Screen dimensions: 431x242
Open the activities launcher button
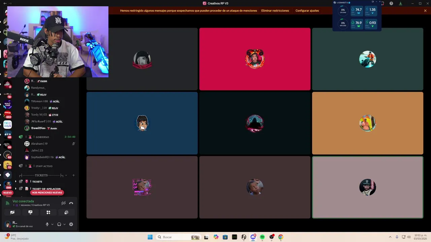pyautogui.click(x=48, y=212)
